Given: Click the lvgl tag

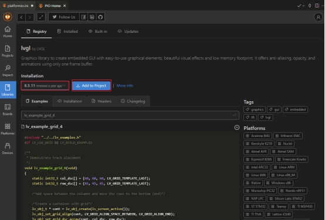Looking at the screenshot, I should [266, 117].
